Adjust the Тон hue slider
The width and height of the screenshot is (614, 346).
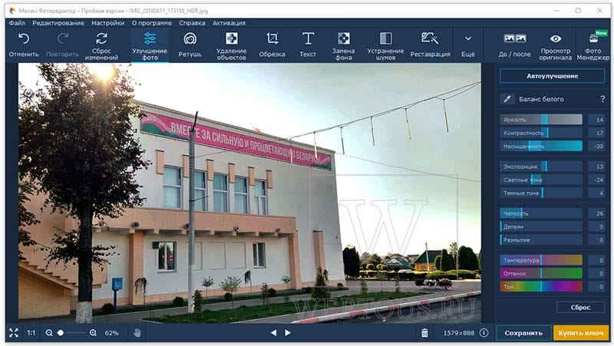541,286
